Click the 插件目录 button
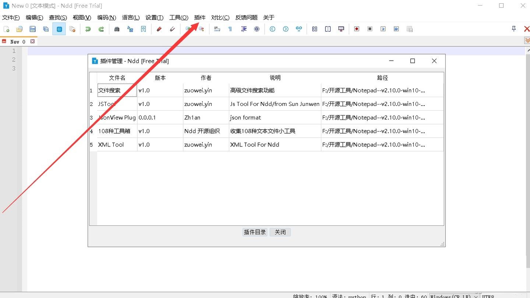The image size is (530, 298). pos(255,232)
